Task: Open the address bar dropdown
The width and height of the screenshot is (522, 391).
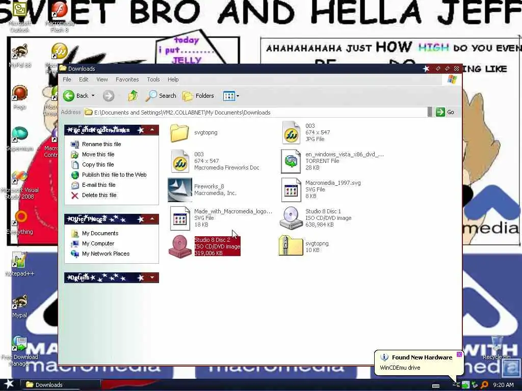Action: coord(429,112)
